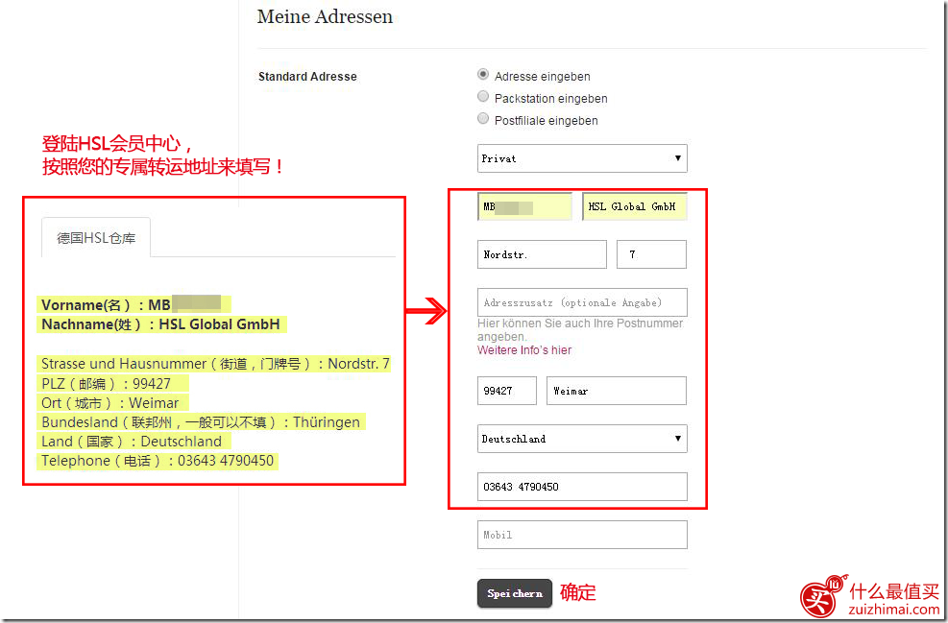Click the Vorname(名) line in address panel
This screenshot has width=948, height=623.
point(134,304)
